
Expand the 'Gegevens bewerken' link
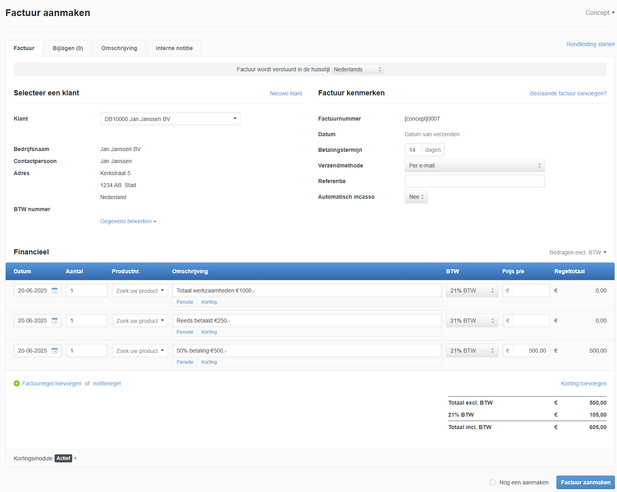pos(128,221)
